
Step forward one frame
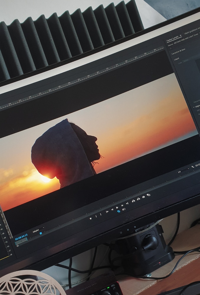point(122,205)
